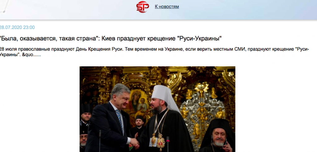The image size is (317, 152).
Task: Open the headline about "Руси-Украины" baptism
Action: click(x=111, y=38)
